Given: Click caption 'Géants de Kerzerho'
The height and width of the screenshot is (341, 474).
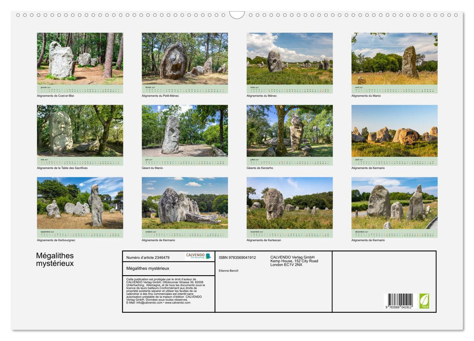Looking at the screenshot, I should click(260, 168).
